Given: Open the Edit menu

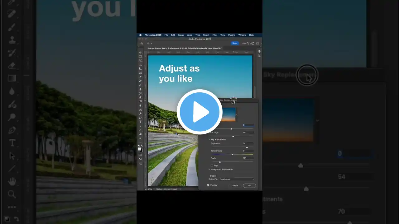Looking at the screenshot, I should [173, 35].
